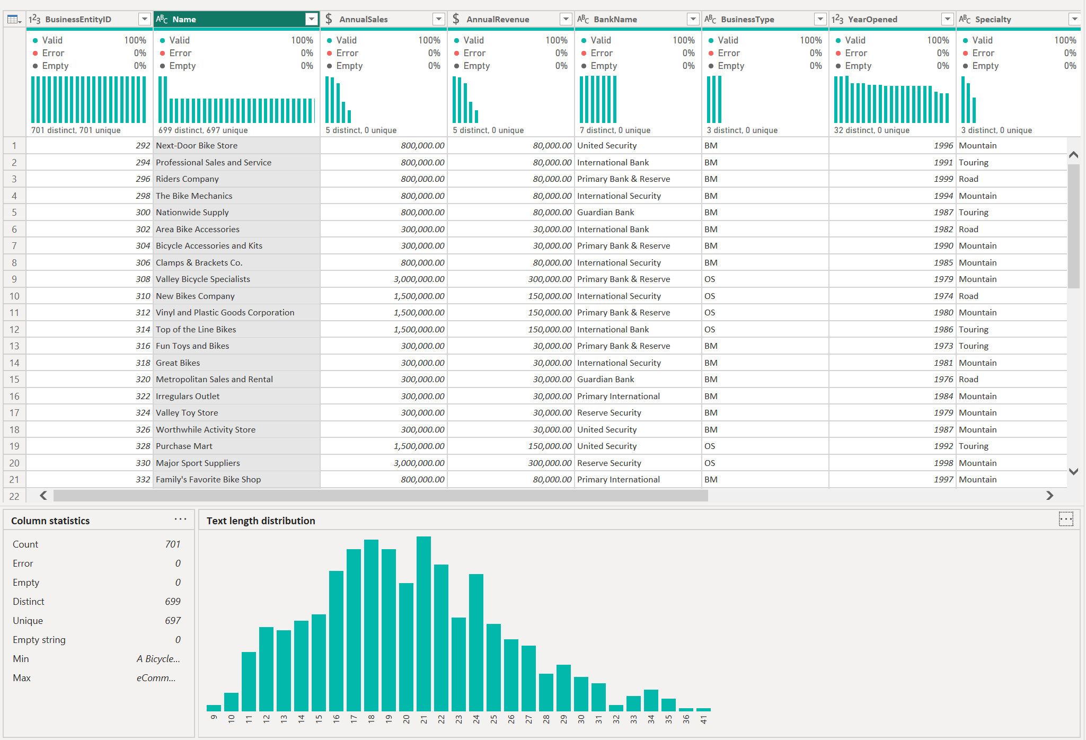Image resolution: width=1086 pixels, height=740 pixels.
Task: Click the BusinessEntityID whole number type icon
Action: [x=35, y=20]
